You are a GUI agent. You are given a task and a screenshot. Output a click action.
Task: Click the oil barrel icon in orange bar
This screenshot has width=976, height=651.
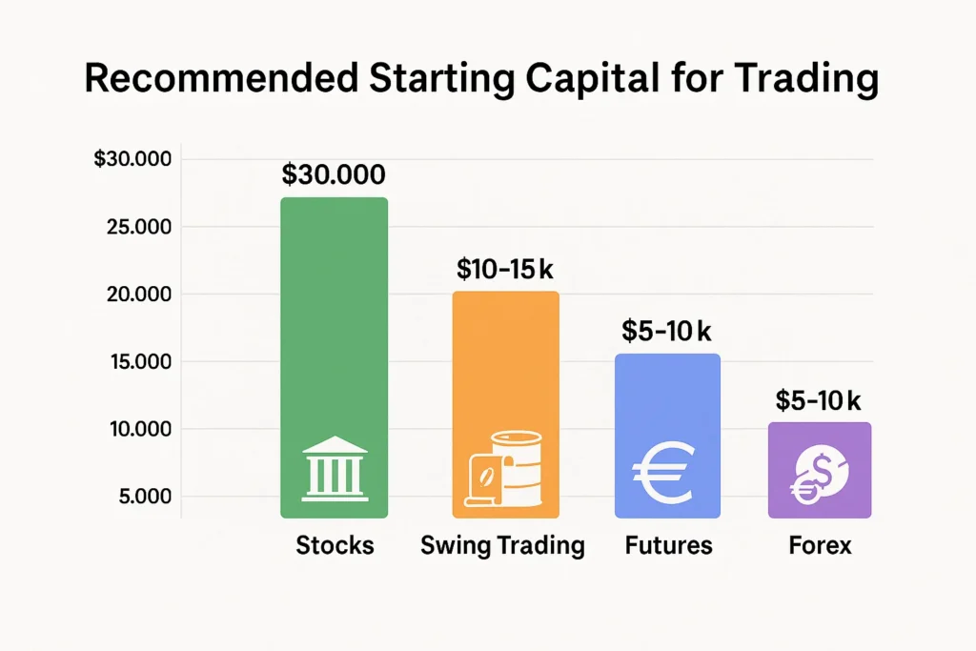click(x=505, y=469)
